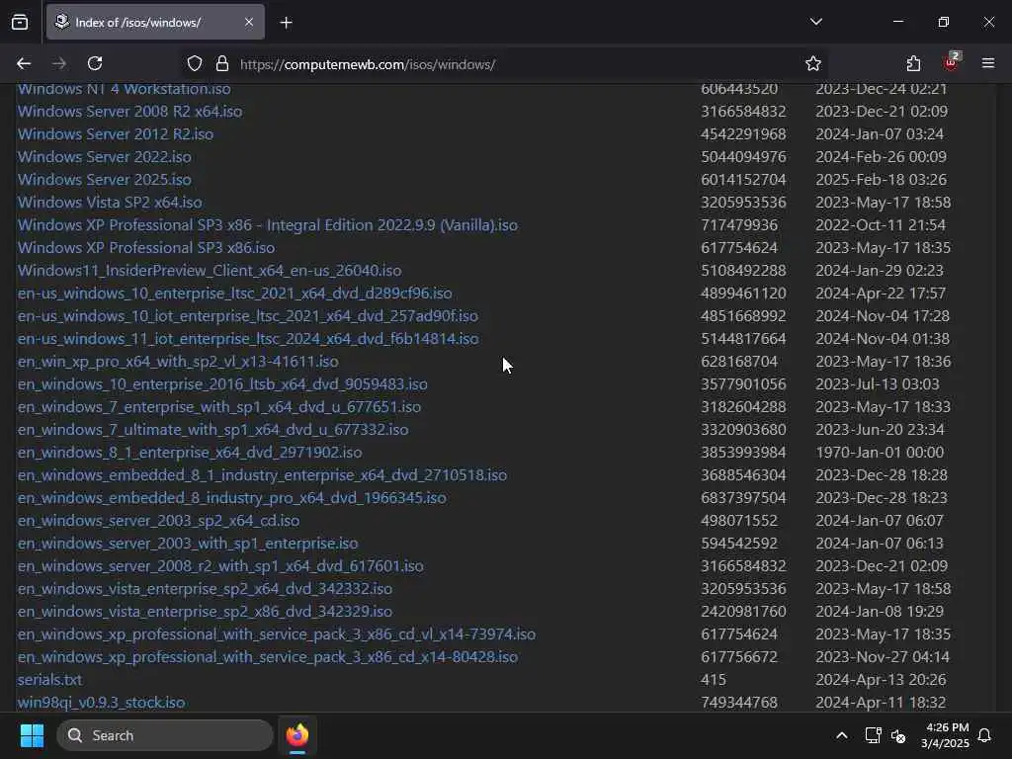Click date 2022-Oct-11 21:54

(881, 224)
